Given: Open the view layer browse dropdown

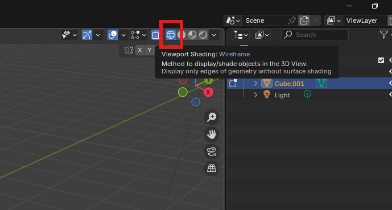Looking at the screenshot, I should (x=333, y=20).
